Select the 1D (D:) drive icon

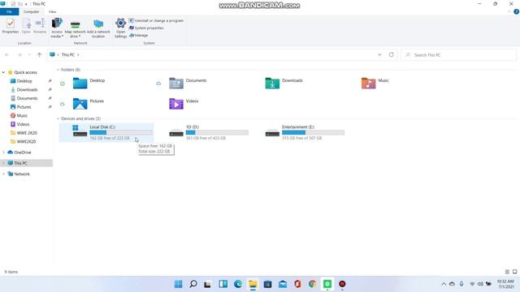[x=176, y=133]
